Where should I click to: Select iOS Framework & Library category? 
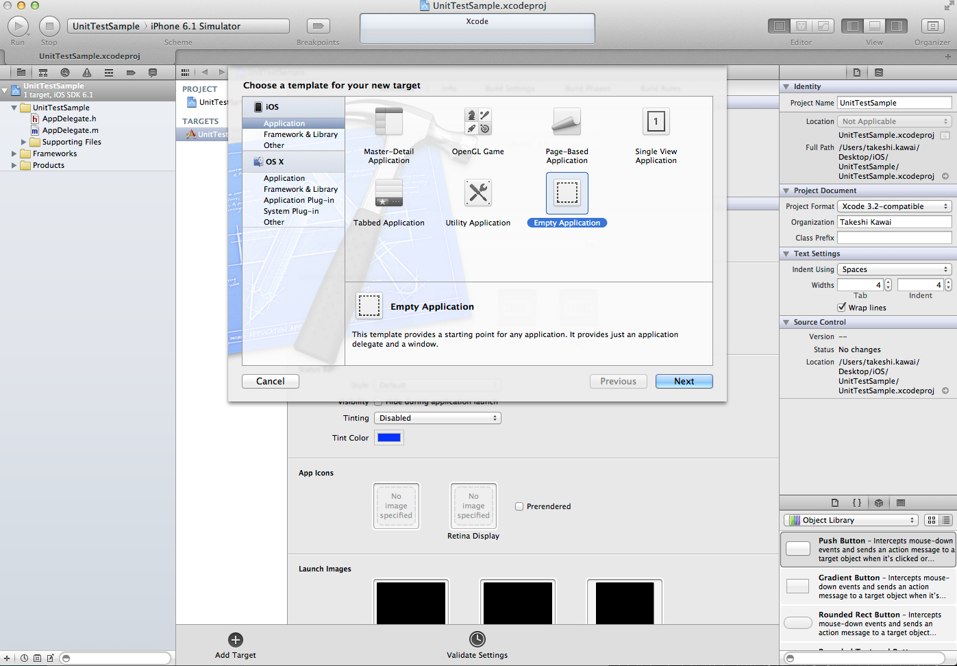tap(300, 134)
